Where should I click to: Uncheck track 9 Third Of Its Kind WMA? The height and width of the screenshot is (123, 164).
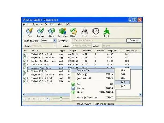point(25,81)
